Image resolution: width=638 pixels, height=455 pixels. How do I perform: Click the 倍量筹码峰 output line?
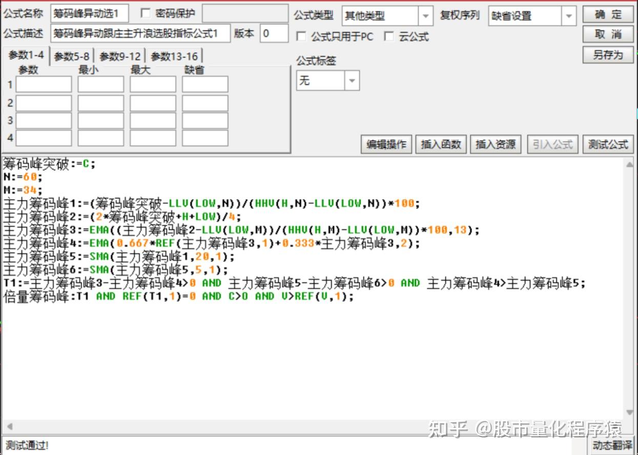(178, 296)
